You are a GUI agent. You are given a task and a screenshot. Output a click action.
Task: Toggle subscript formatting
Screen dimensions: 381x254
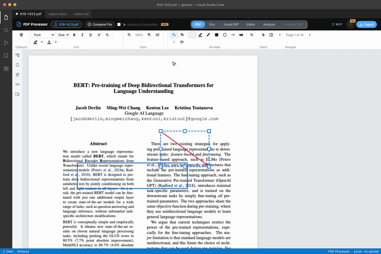click(107, 35)
